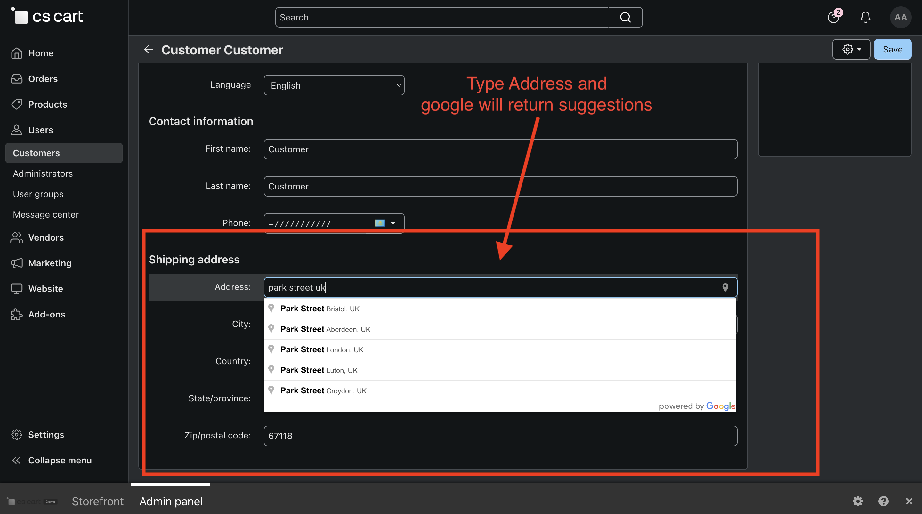Click the Marketing megaphone icon

(x=16, y=263)
